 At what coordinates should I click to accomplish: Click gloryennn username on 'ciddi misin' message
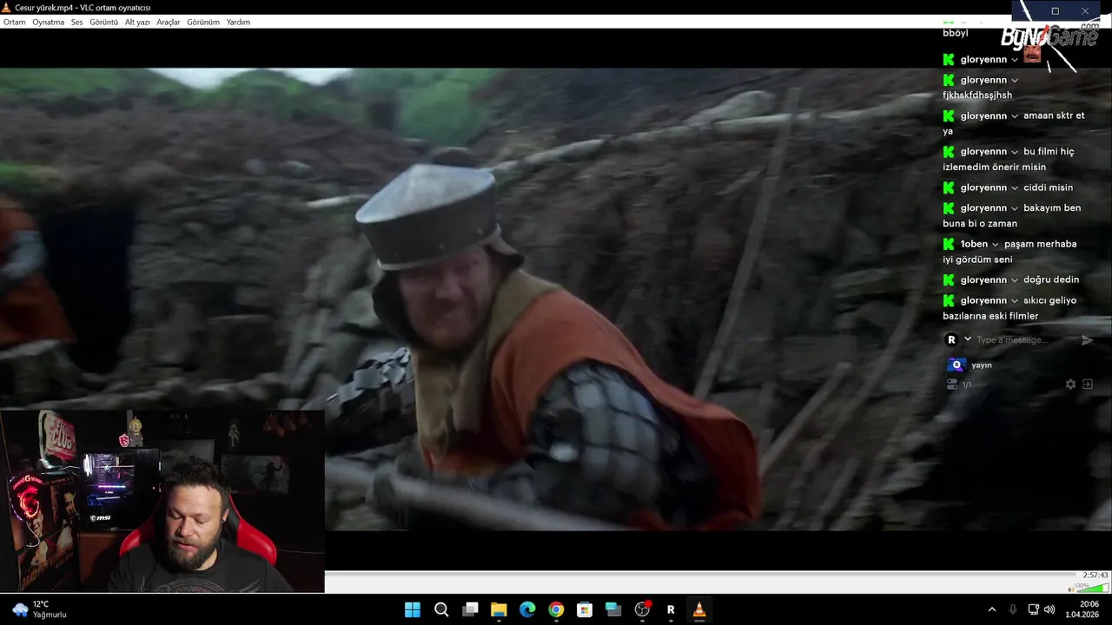click(983, 187)
